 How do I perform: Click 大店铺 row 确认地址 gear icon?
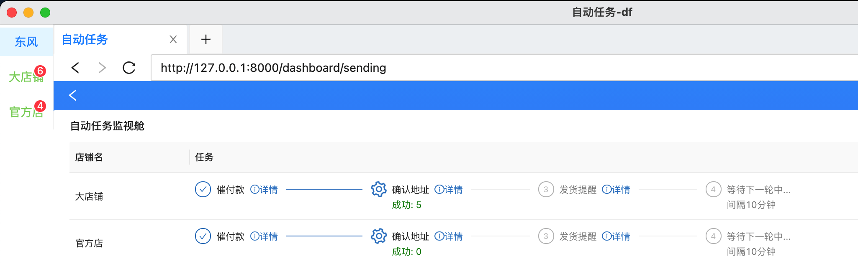(379, 189)
